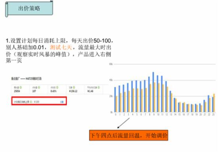Click the green help icon above 0.43%
218x152 pixels.
(x=57, y=87)
